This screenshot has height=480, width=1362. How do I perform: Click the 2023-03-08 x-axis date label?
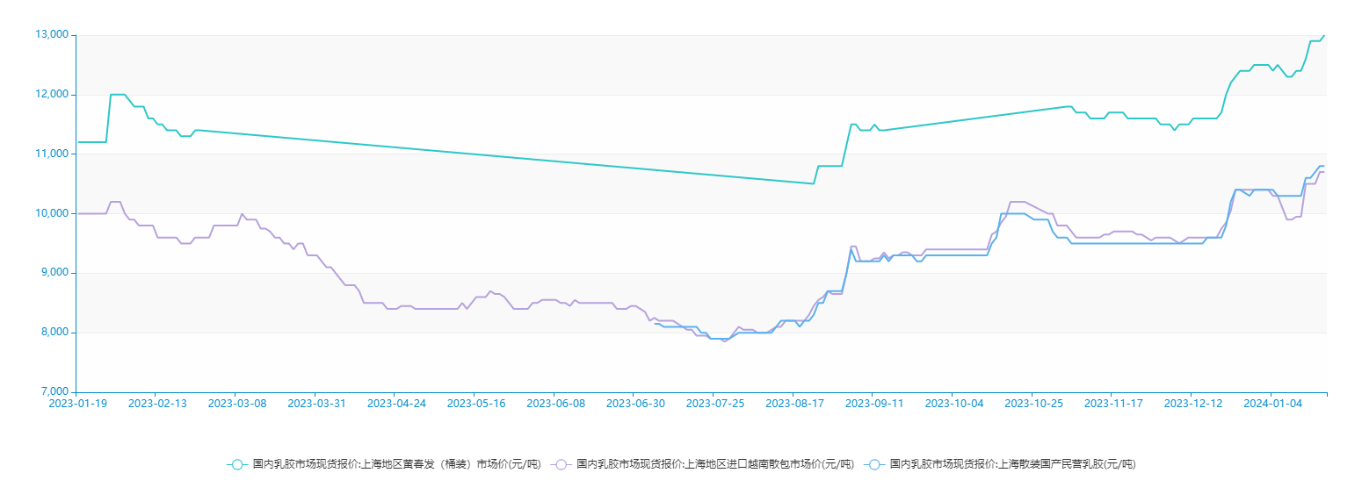[236, 404]
